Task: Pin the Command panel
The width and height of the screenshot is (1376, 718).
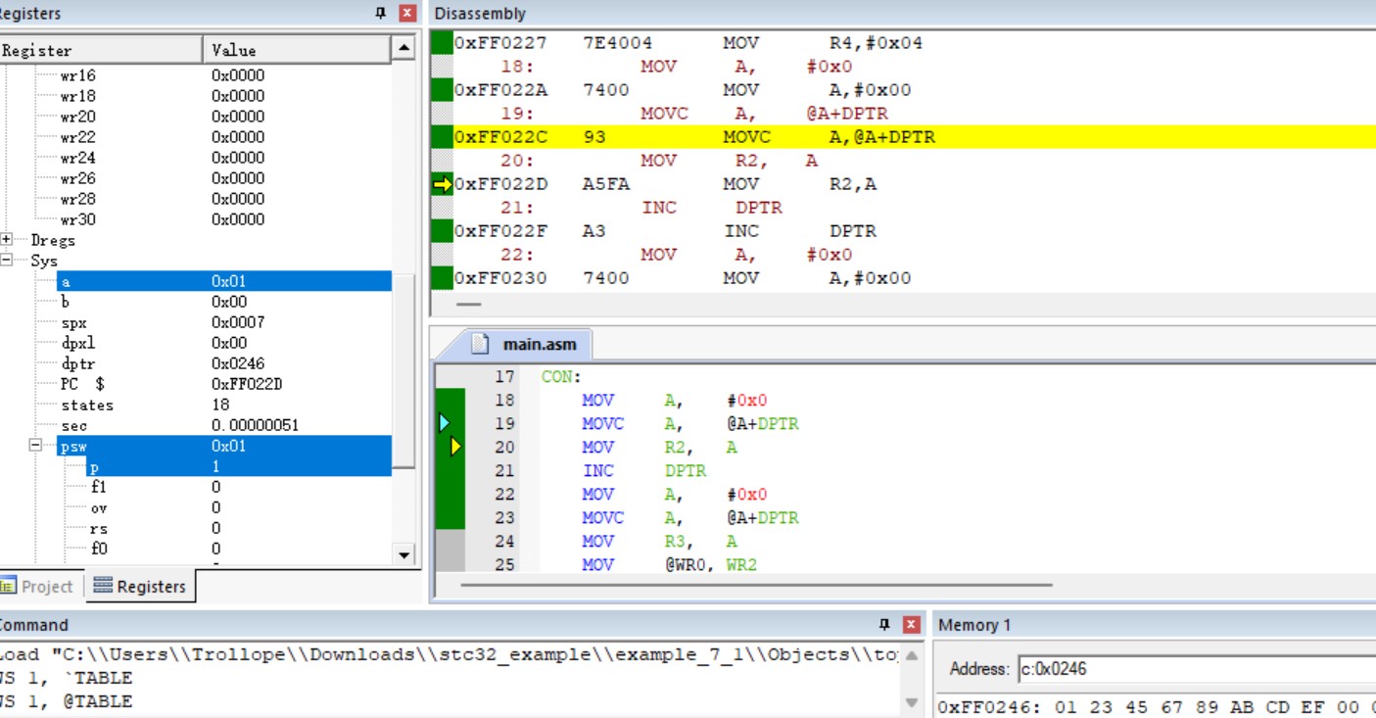Action: (884, 624)
